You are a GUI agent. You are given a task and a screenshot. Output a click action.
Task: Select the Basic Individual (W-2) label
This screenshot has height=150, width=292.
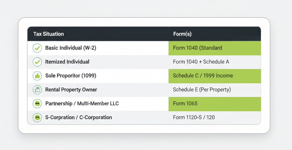point(71,48)
